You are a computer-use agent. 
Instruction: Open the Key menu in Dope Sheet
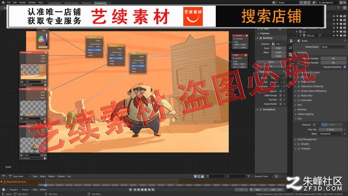click(x=69, y=176)
